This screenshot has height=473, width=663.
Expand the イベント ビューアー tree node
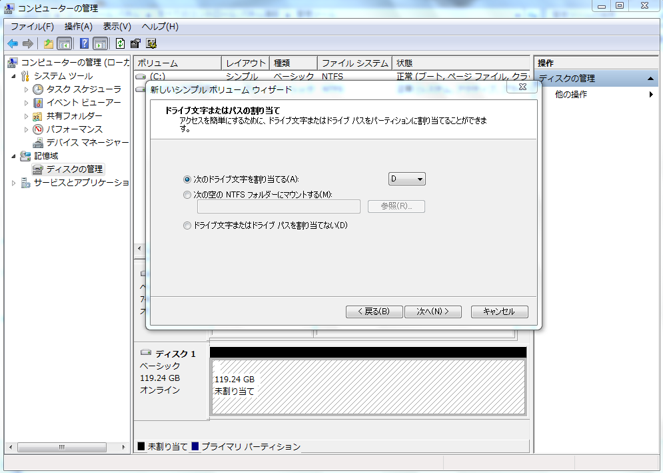tap(26, 103)
